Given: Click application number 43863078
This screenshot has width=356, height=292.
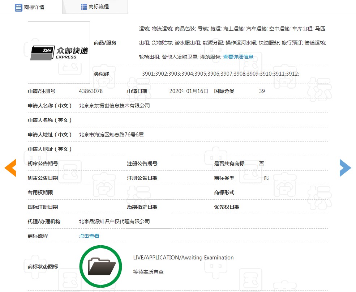Looking at the screenshot, I should (x=92, y=91).
